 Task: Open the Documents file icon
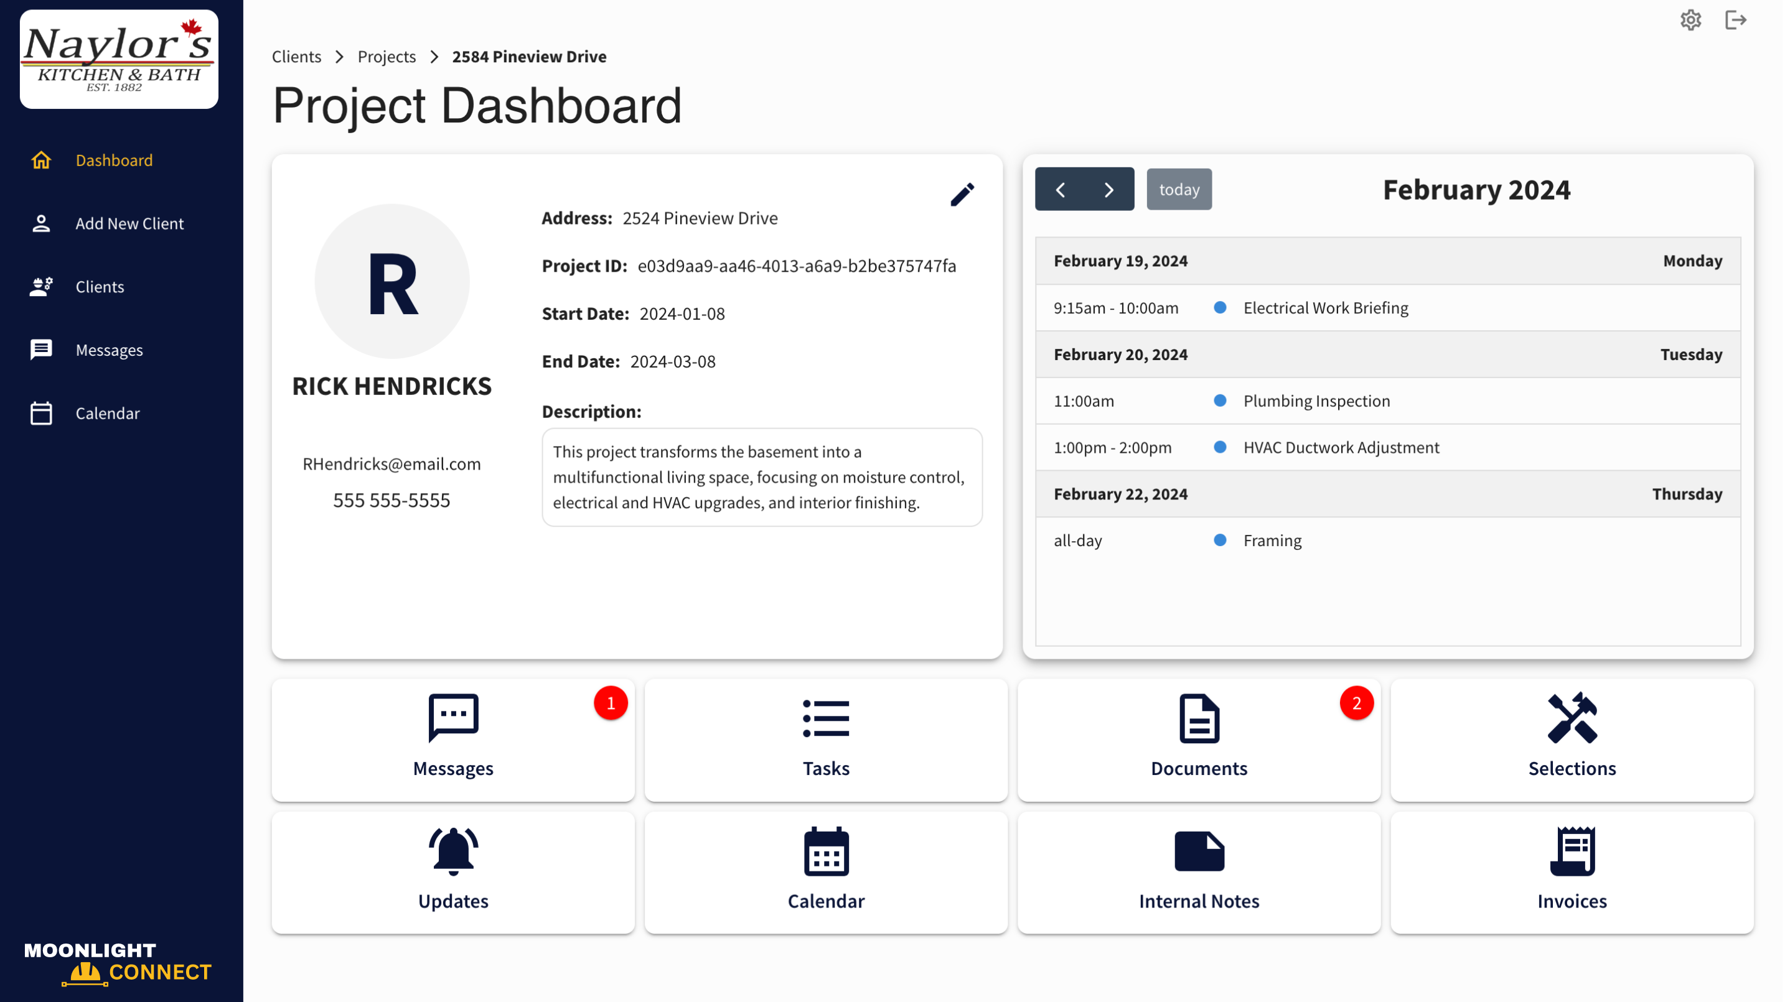(x=1199, y=718)
